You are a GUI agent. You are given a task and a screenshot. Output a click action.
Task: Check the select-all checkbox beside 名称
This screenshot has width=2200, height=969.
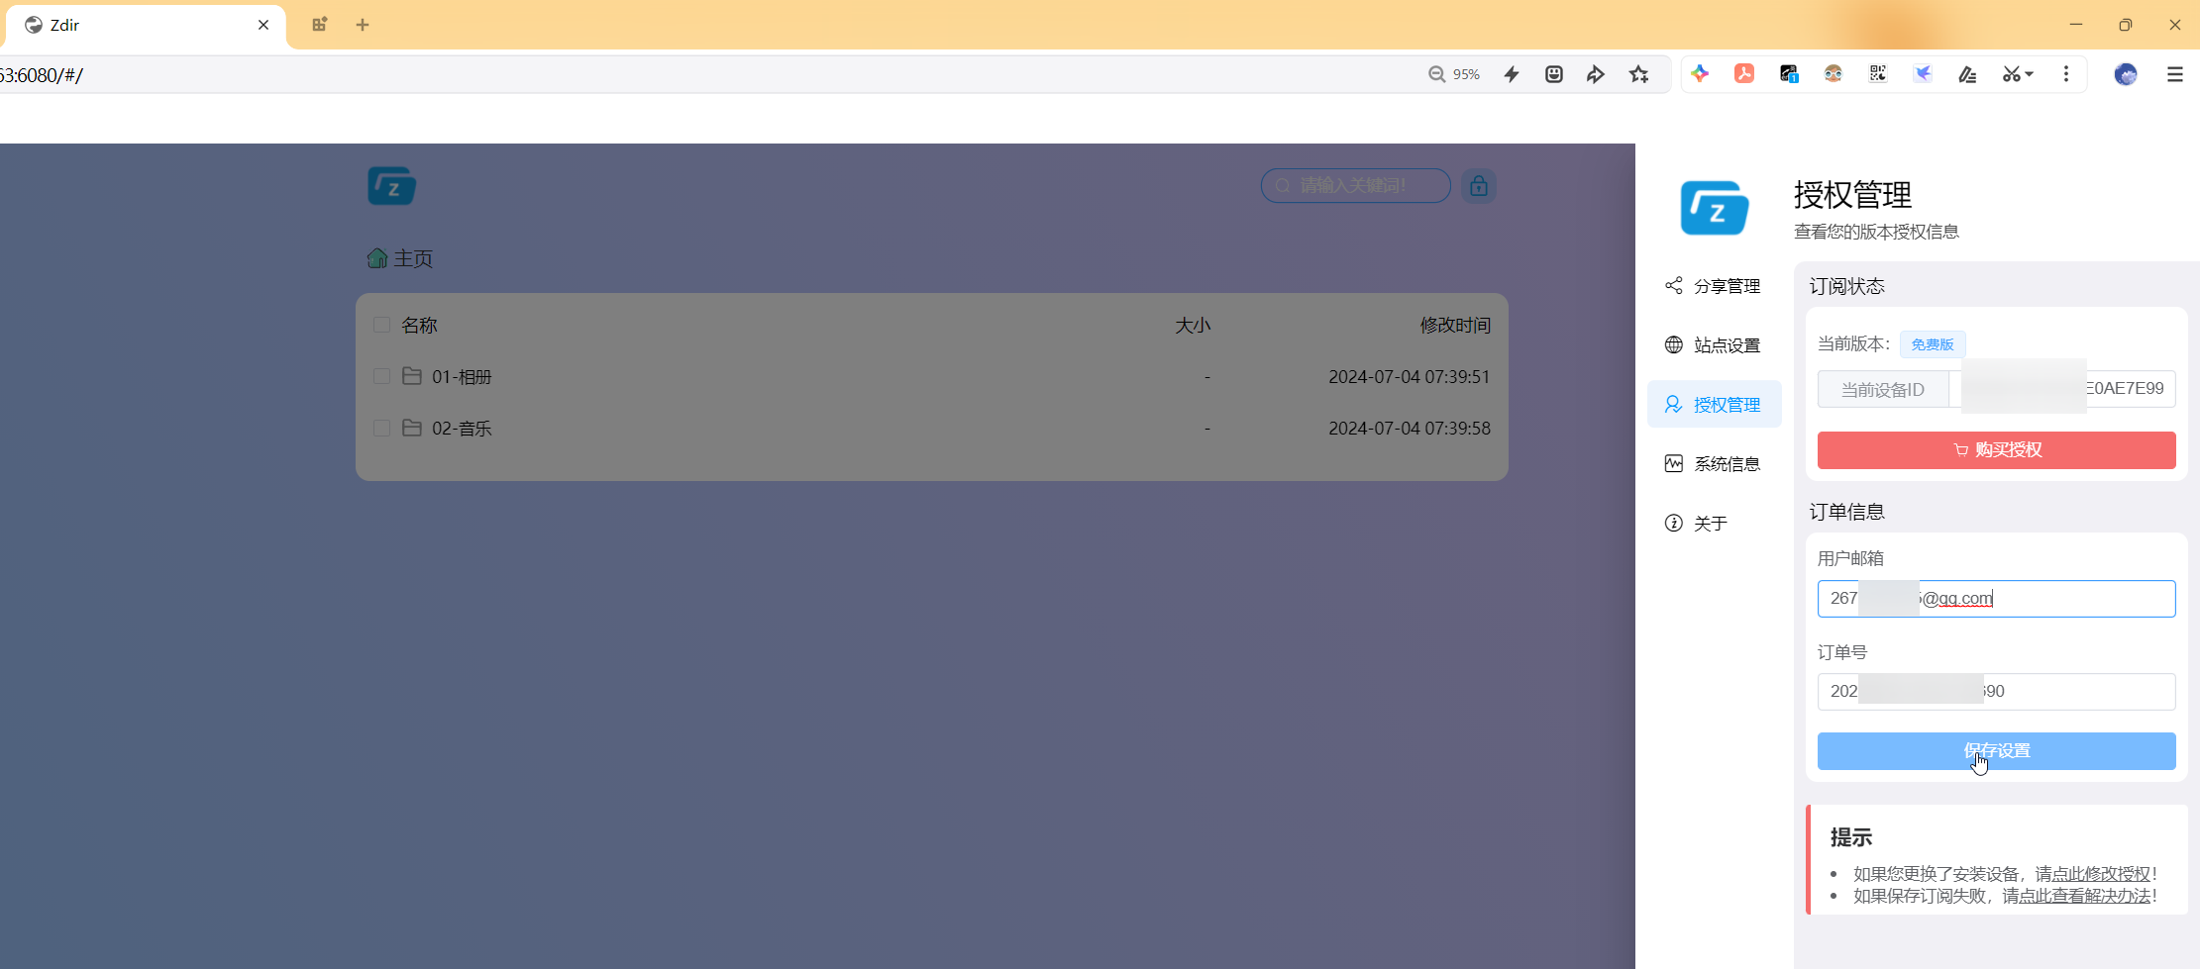(x=381, y=325)
